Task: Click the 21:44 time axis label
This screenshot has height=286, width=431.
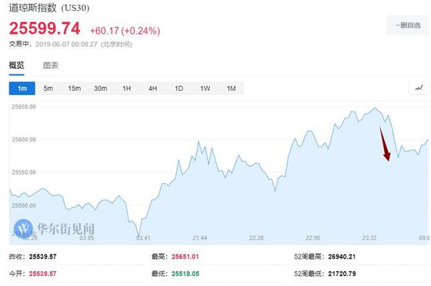Action: (x=200, y=237)
